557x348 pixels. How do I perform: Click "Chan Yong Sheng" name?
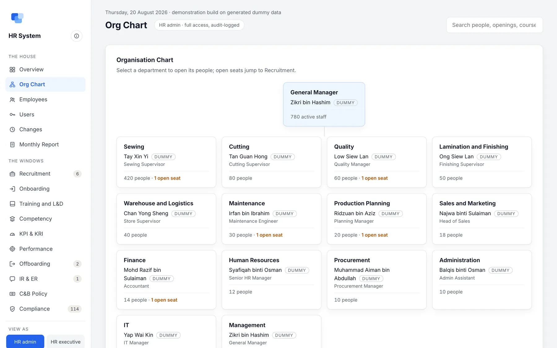[x=146, y=213]
